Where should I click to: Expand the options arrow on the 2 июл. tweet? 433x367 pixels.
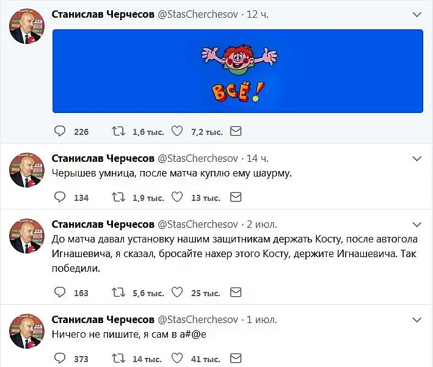[x=417, y=225]
